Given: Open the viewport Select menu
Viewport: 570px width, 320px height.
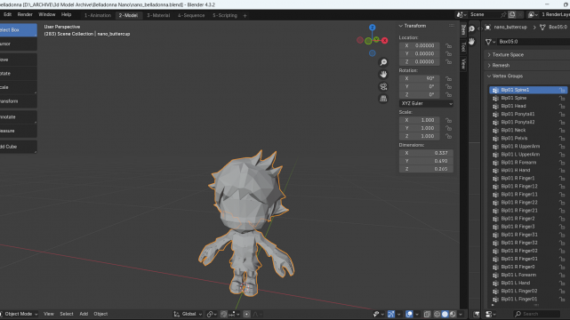Looking at the screenshot, I should tap(67, 314).
